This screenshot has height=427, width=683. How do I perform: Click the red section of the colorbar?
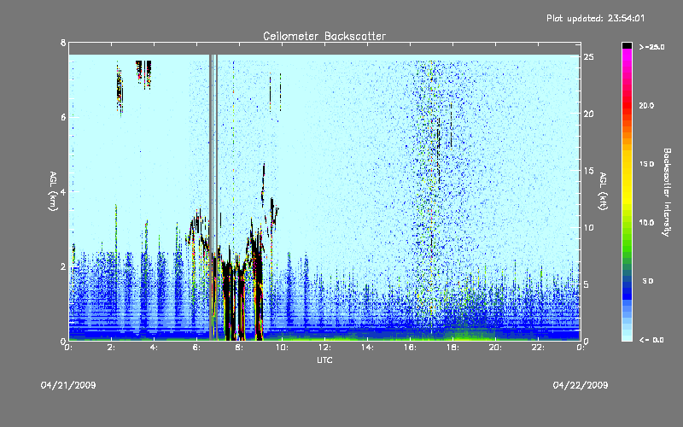point(627,107)
